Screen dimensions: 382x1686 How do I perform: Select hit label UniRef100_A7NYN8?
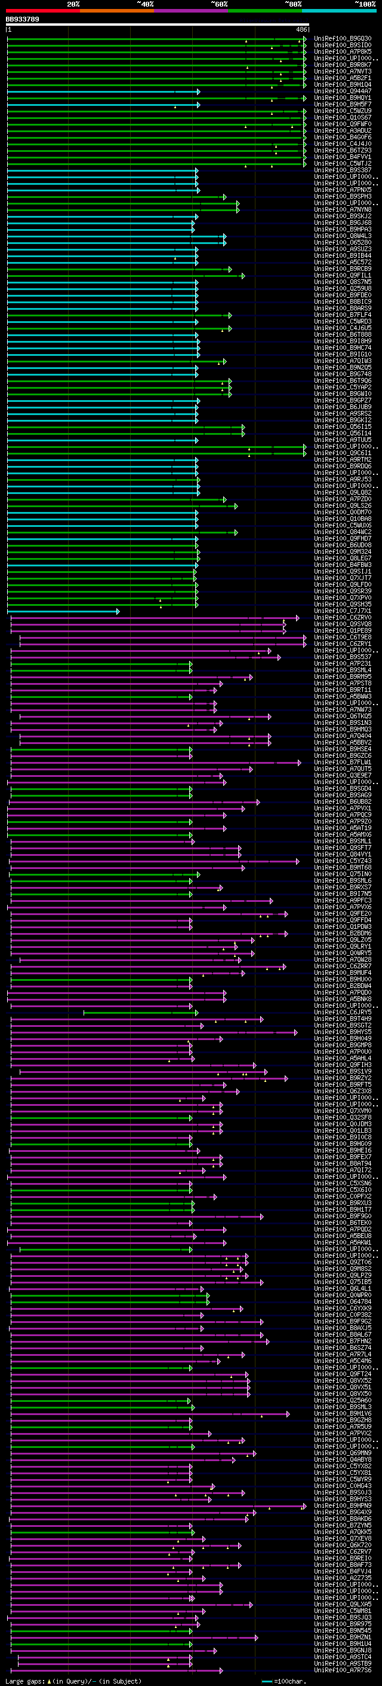tap(343, 209)
